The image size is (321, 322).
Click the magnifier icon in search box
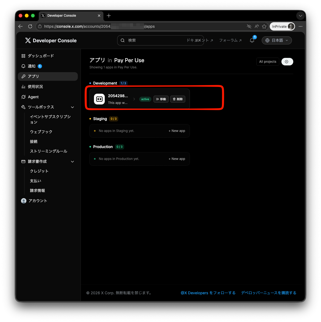123,40
